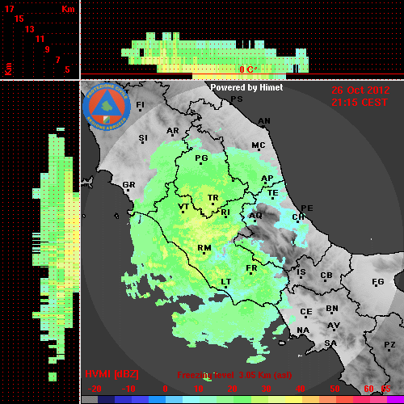Click the LT city label
404x404 pixels.
pos(226,282)
